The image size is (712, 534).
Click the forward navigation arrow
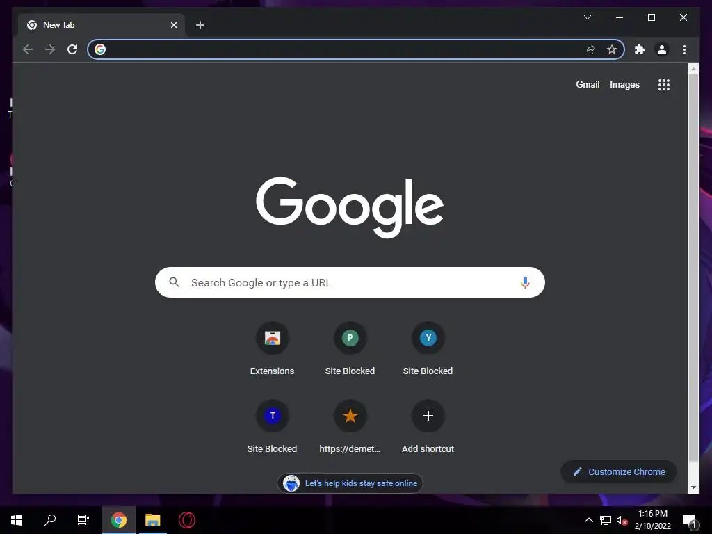(50, 49)
